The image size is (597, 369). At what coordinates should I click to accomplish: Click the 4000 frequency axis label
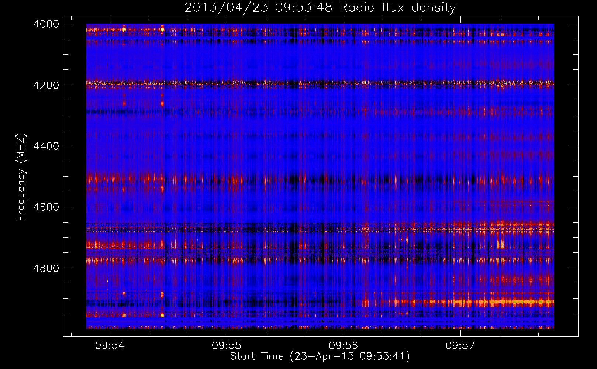(x=46, y=24)
